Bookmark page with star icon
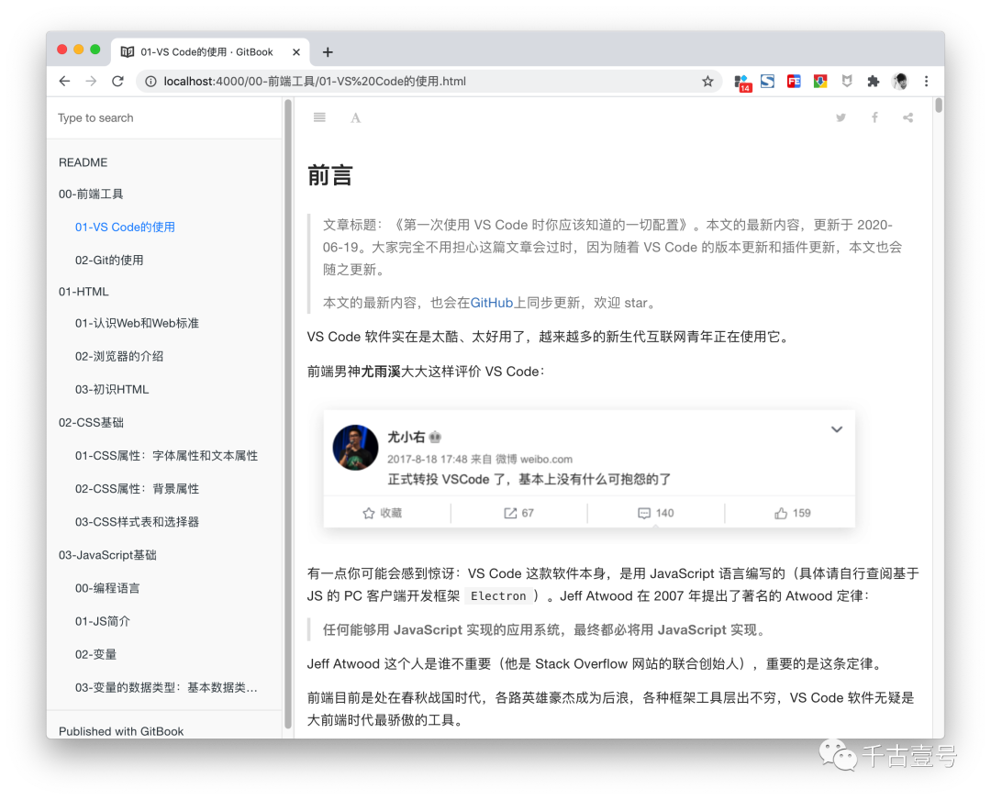Screen dimensions: 991x800 pos(707,81)
